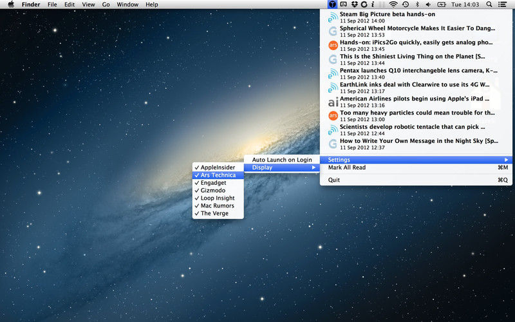515x322 pixels.
Task: Open 'Scientists develop robotic tentacle' headline
Action: (x=412, y=127)
